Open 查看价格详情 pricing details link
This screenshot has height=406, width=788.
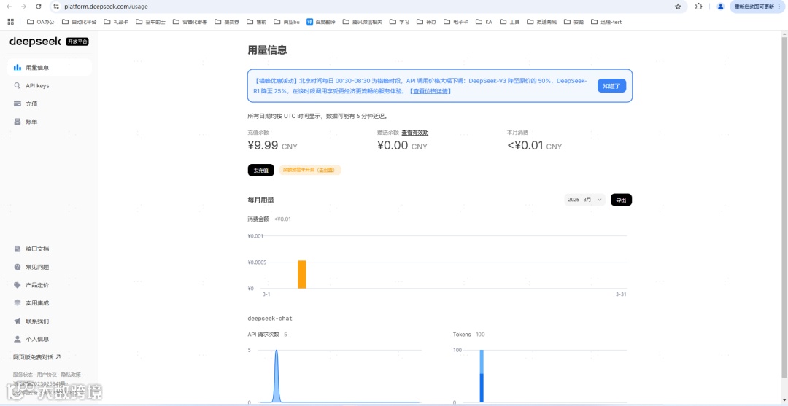[430, 91]
